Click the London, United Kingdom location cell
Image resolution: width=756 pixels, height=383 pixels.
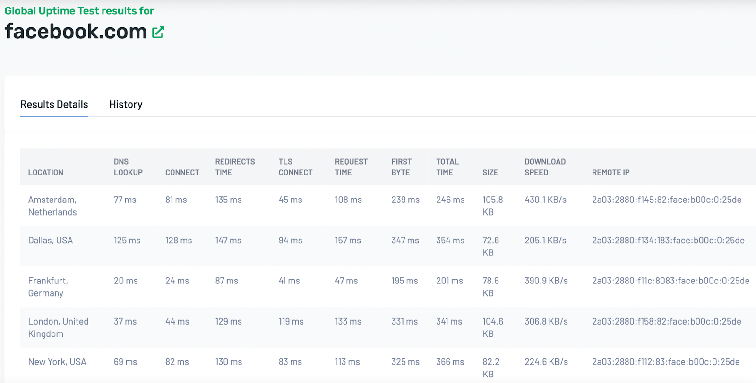(58, 328)
